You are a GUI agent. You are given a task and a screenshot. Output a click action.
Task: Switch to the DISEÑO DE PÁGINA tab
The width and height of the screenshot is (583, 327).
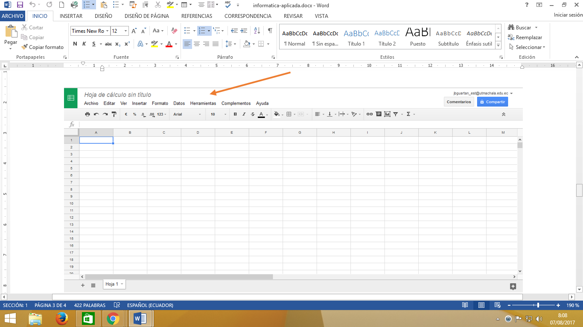[x=147, y=16]
